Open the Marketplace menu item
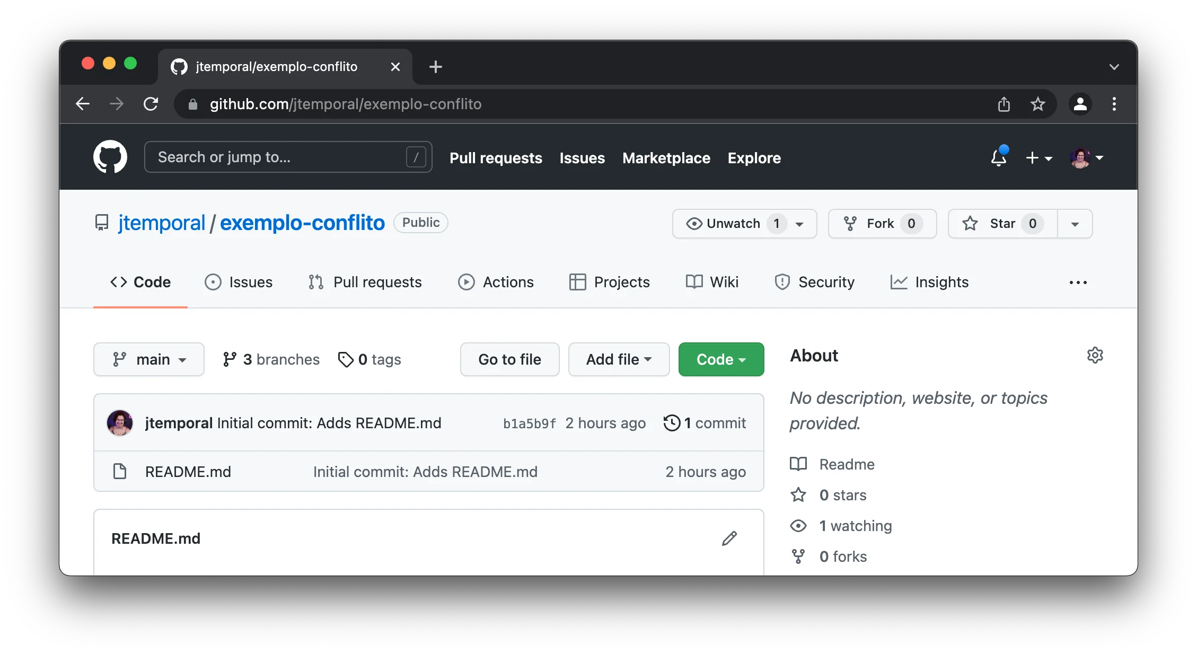Image resolution: width=1197 pixels, height=654 pixels. click(666, 157)
